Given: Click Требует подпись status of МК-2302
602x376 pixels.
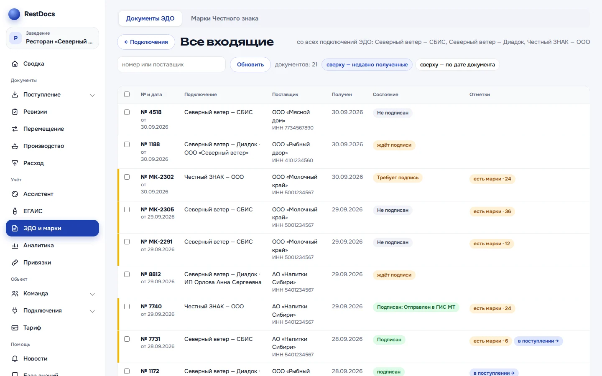Looking at the screenshot, I should point(398,178).
